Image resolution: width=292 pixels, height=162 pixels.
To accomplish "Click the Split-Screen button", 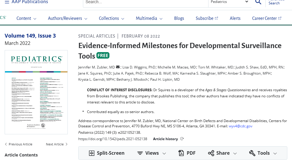I will click(x=107, y=153).
